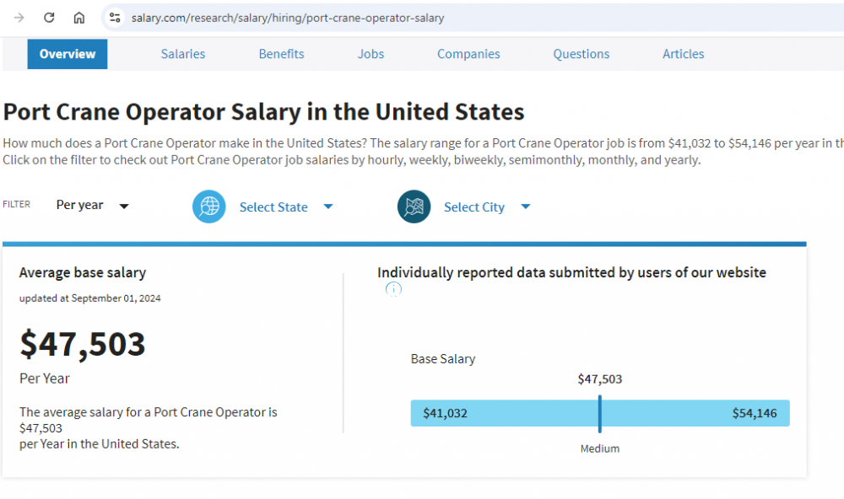Screen dimensions: 844x499
Task: Click the URL address bar field
Action: click(x=422, y=18)
